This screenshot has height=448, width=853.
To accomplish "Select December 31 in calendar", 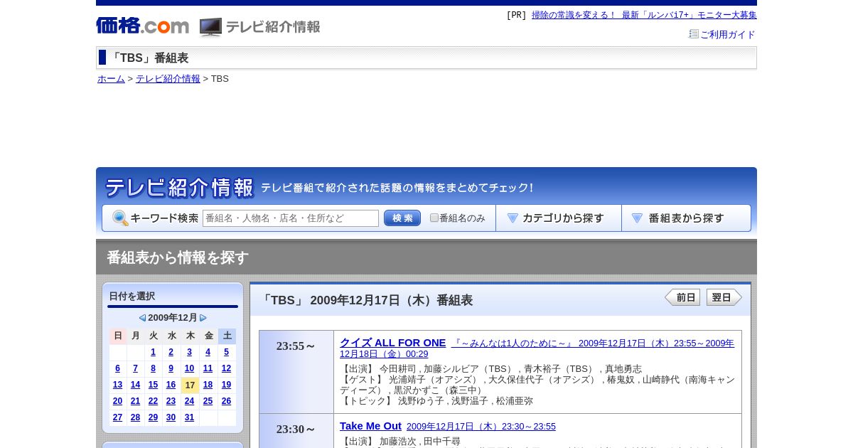I will pos(189,417).
